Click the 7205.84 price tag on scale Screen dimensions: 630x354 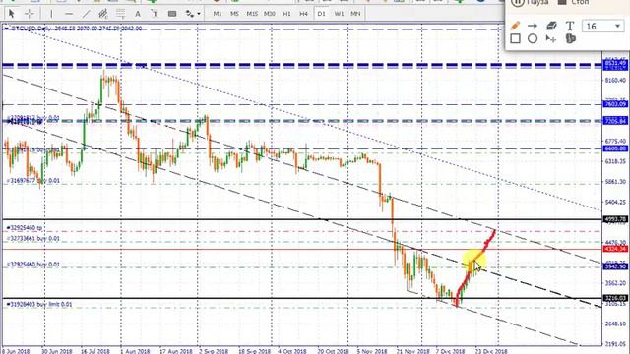pos(614,121)
